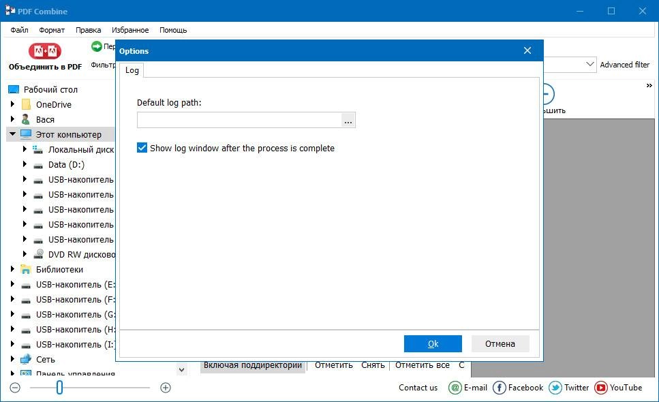Open the Помощь menu

click(x=173, y=30)
